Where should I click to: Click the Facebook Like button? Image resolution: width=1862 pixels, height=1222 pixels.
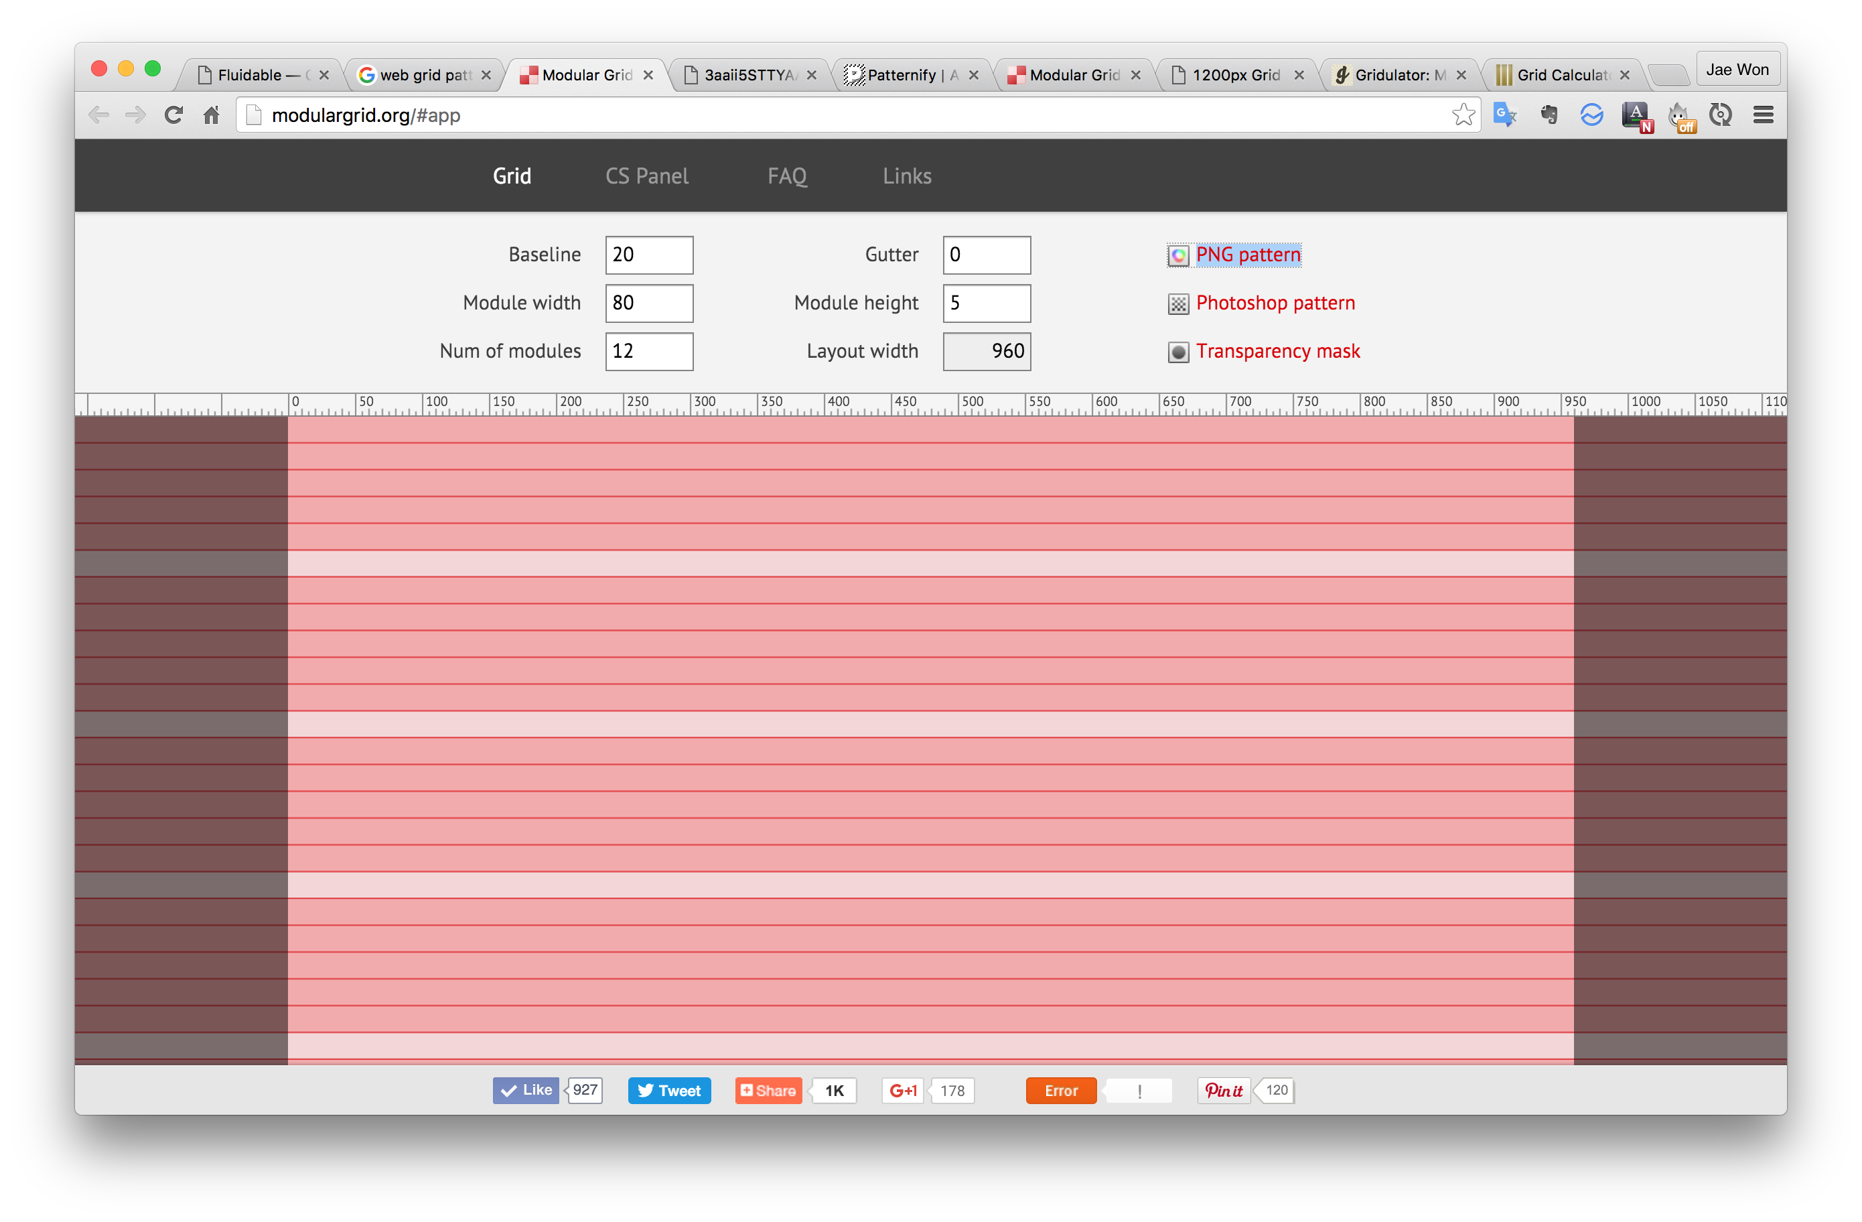(525, 1090)
